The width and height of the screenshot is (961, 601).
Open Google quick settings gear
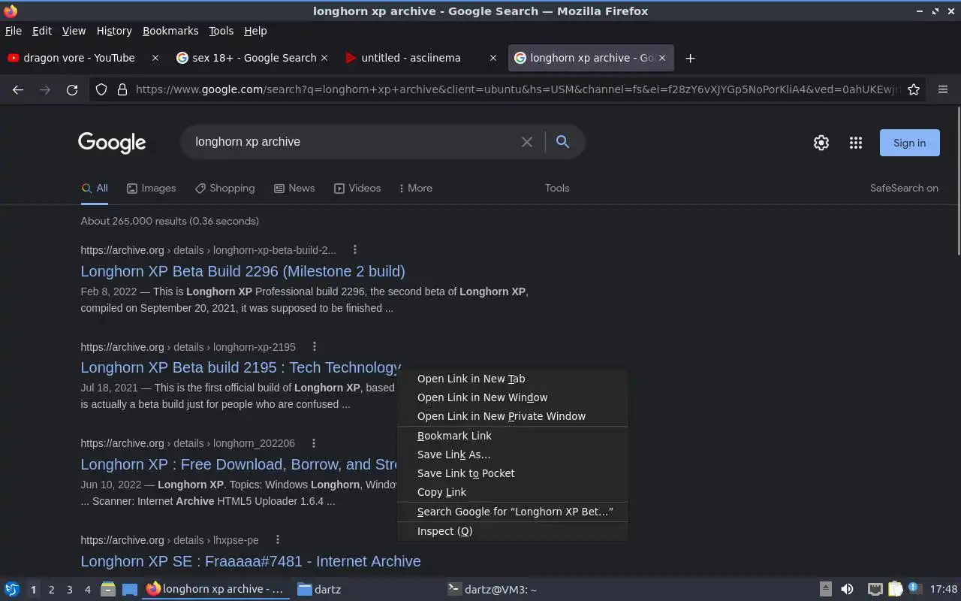click(x=821, y=143)
